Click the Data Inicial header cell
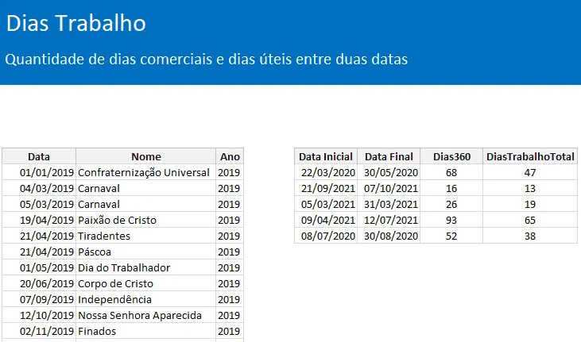This screenshot has width=581, height=342. [326, 156]
